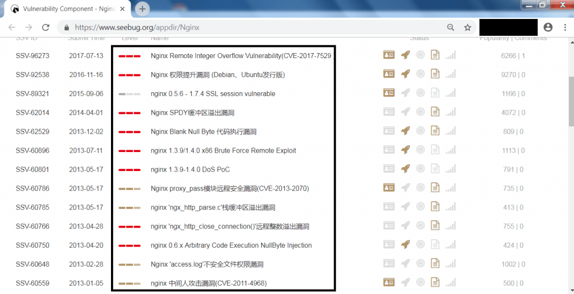Click the zoom magnifier in address bar
This screenshot has width=574, height=294.
451,27
